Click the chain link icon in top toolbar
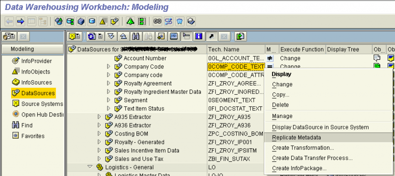Viewport: 395px width, 176px height. (x=157, y=21)
